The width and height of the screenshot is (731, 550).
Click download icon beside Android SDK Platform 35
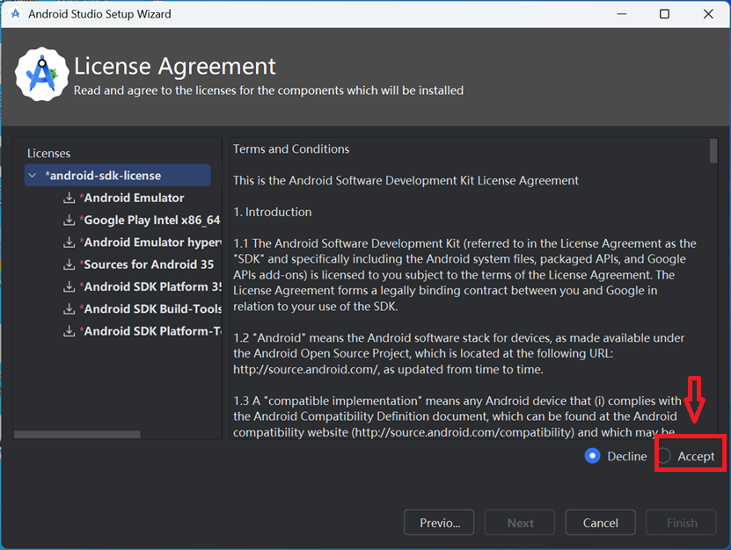pyautogui.click(x=69, y=286)
